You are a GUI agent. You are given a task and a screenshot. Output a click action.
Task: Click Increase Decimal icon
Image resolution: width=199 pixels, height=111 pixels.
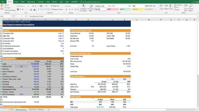pyautogui.click(x=75, y=10)
